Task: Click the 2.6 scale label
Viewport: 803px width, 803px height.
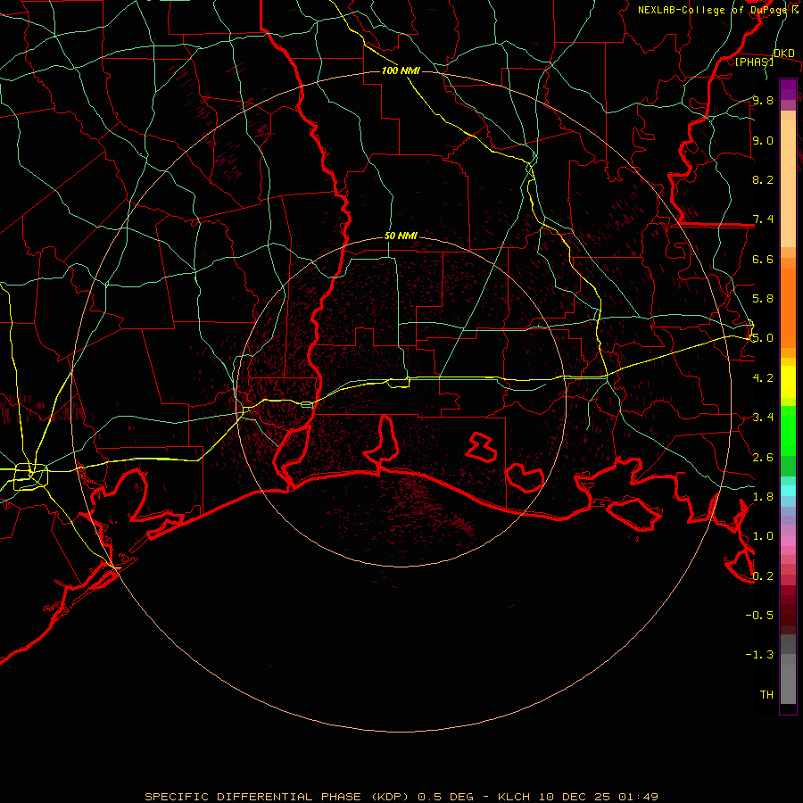Action: pyautogui.click(x=763, y=457)
